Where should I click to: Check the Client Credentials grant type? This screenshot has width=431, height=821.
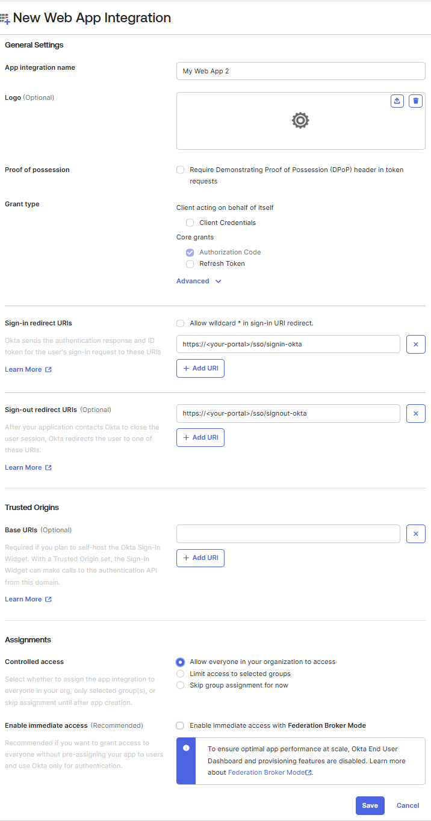tap(190, 223)
